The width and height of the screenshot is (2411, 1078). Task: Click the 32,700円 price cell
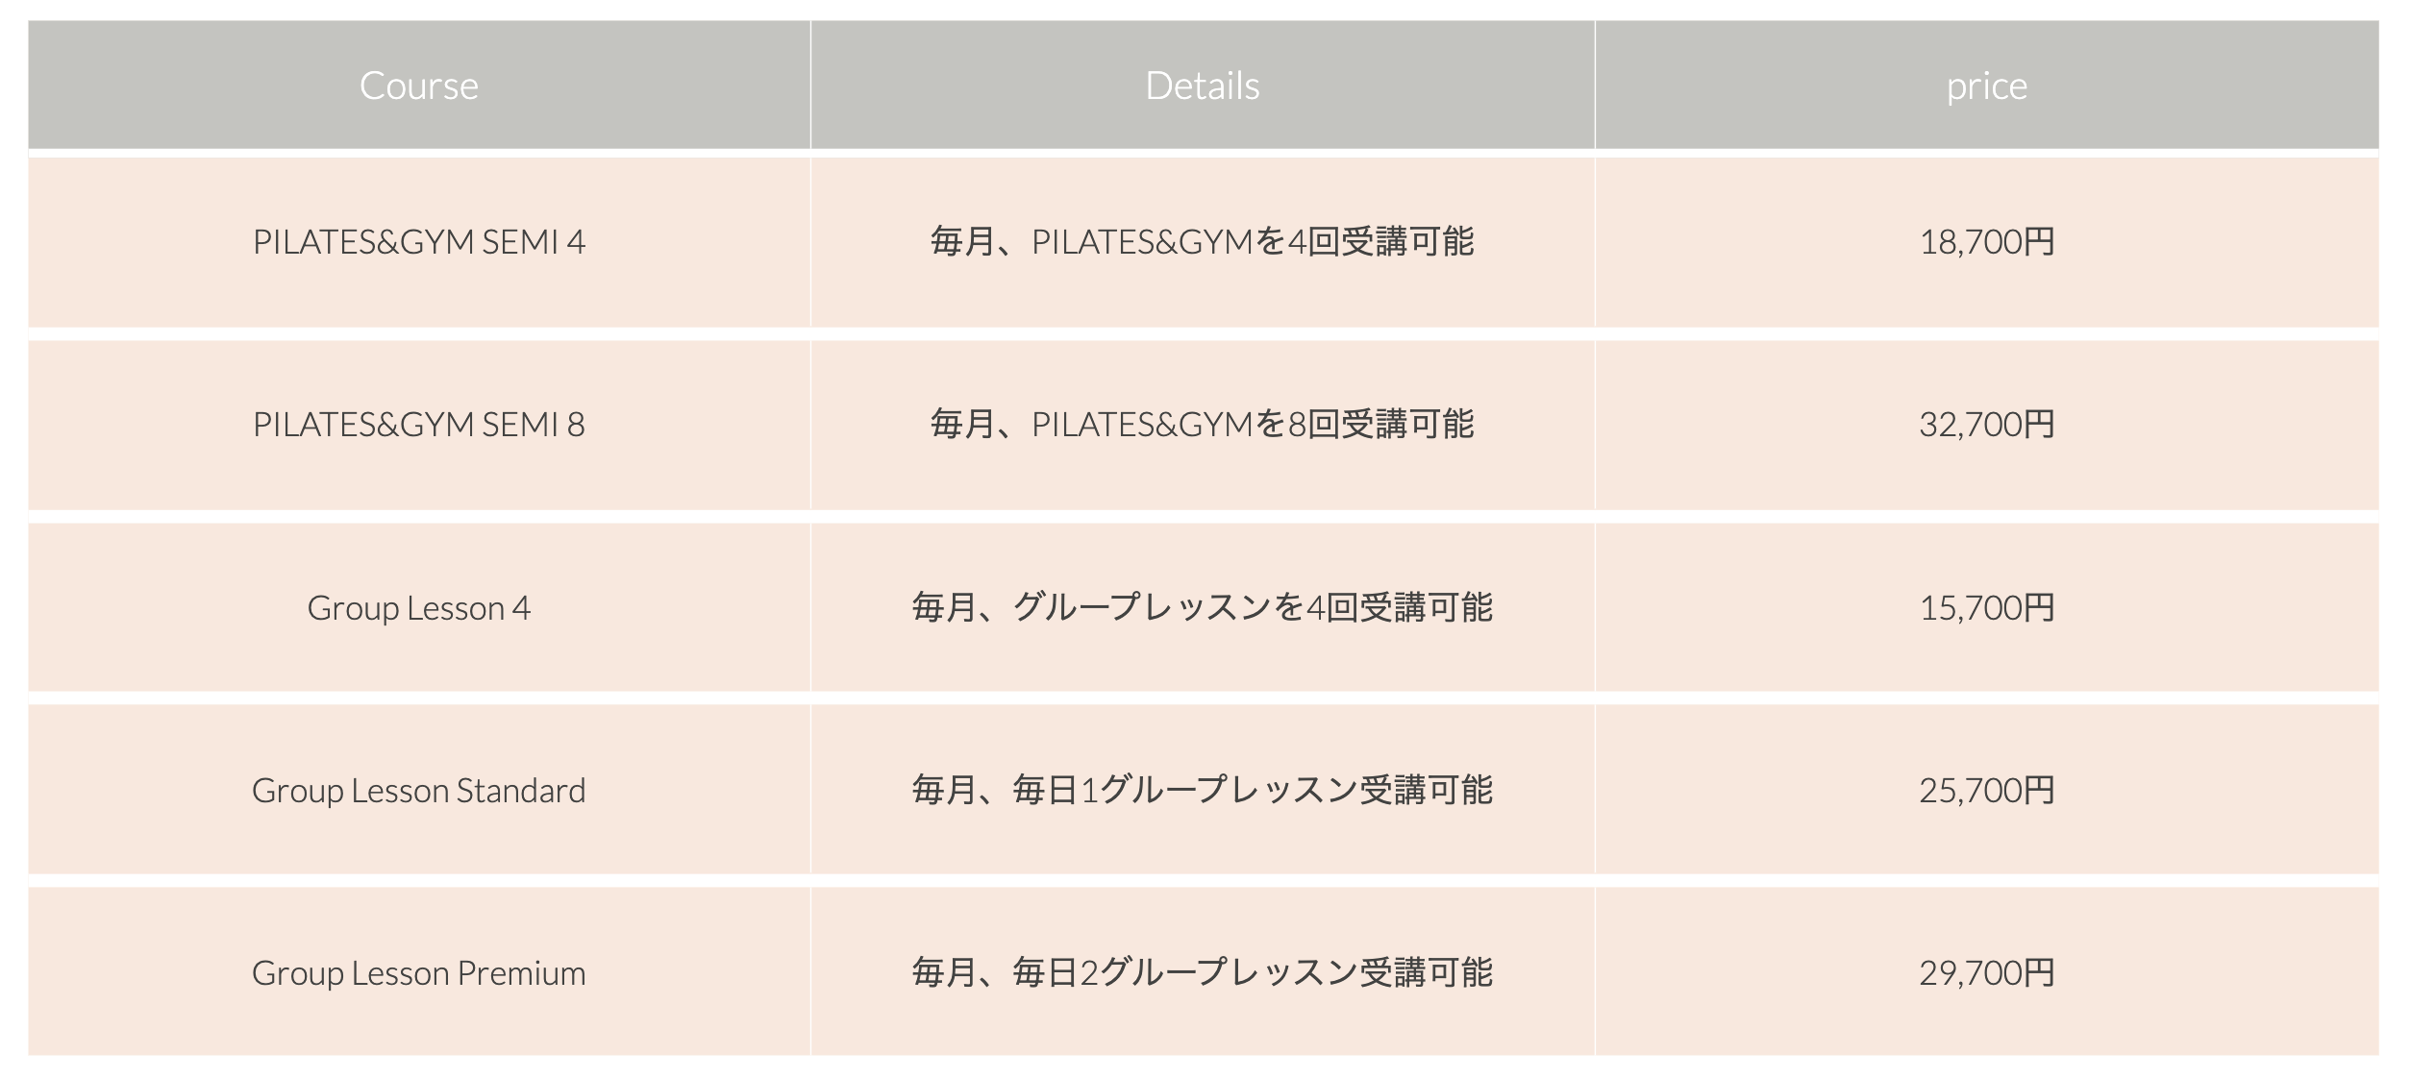pos(1987,425)
